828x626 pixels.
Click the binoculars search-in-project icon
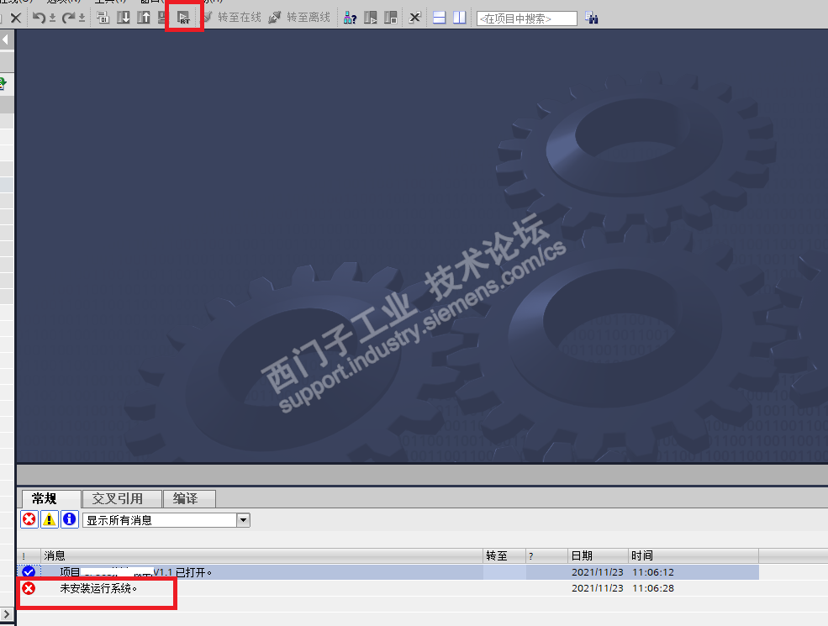coord(592,18)
